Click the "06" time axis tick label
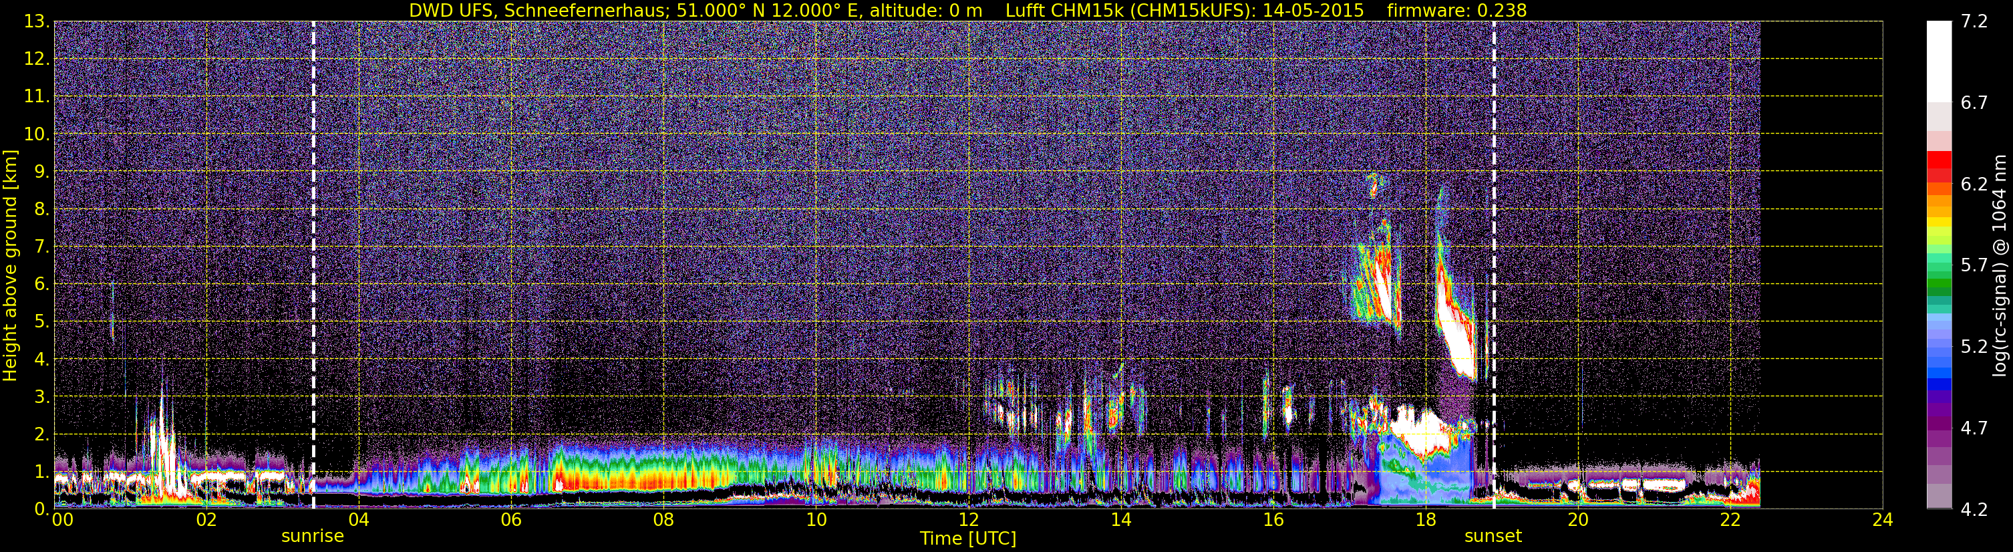 pos(511,520)
